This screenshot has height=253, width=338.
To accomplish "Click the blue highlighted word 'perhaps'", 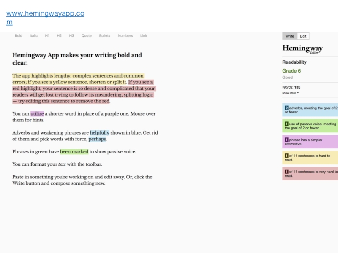I will [97, 139].
